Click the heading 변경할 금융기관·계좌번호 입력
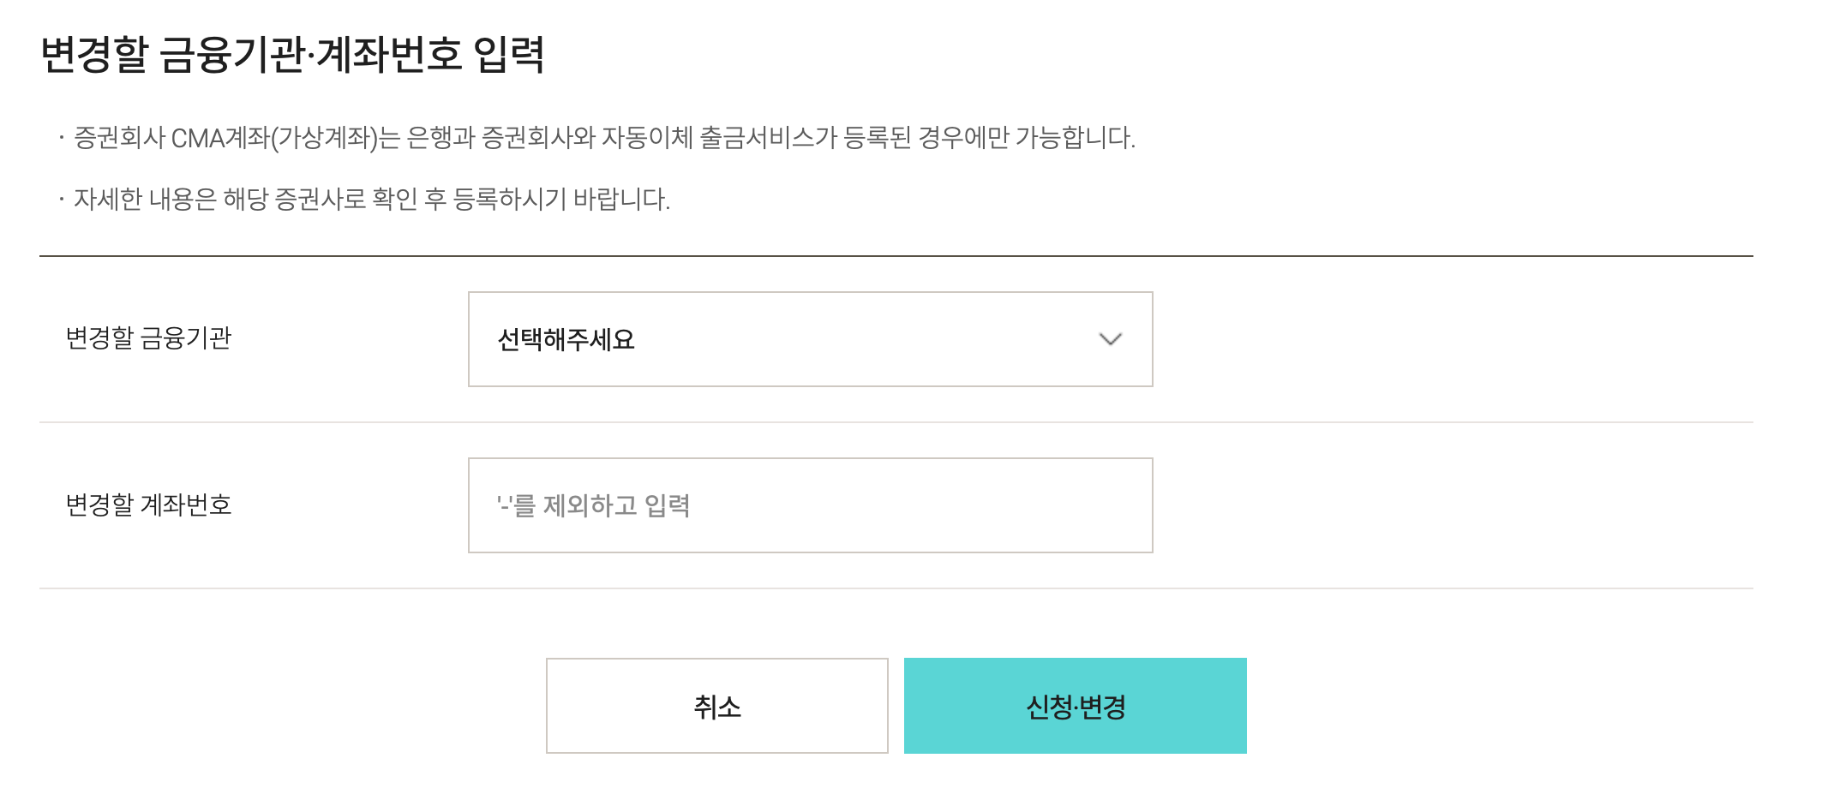This screenshot has height=788, width=1834. pyautogui.click(x=292, y=55)
